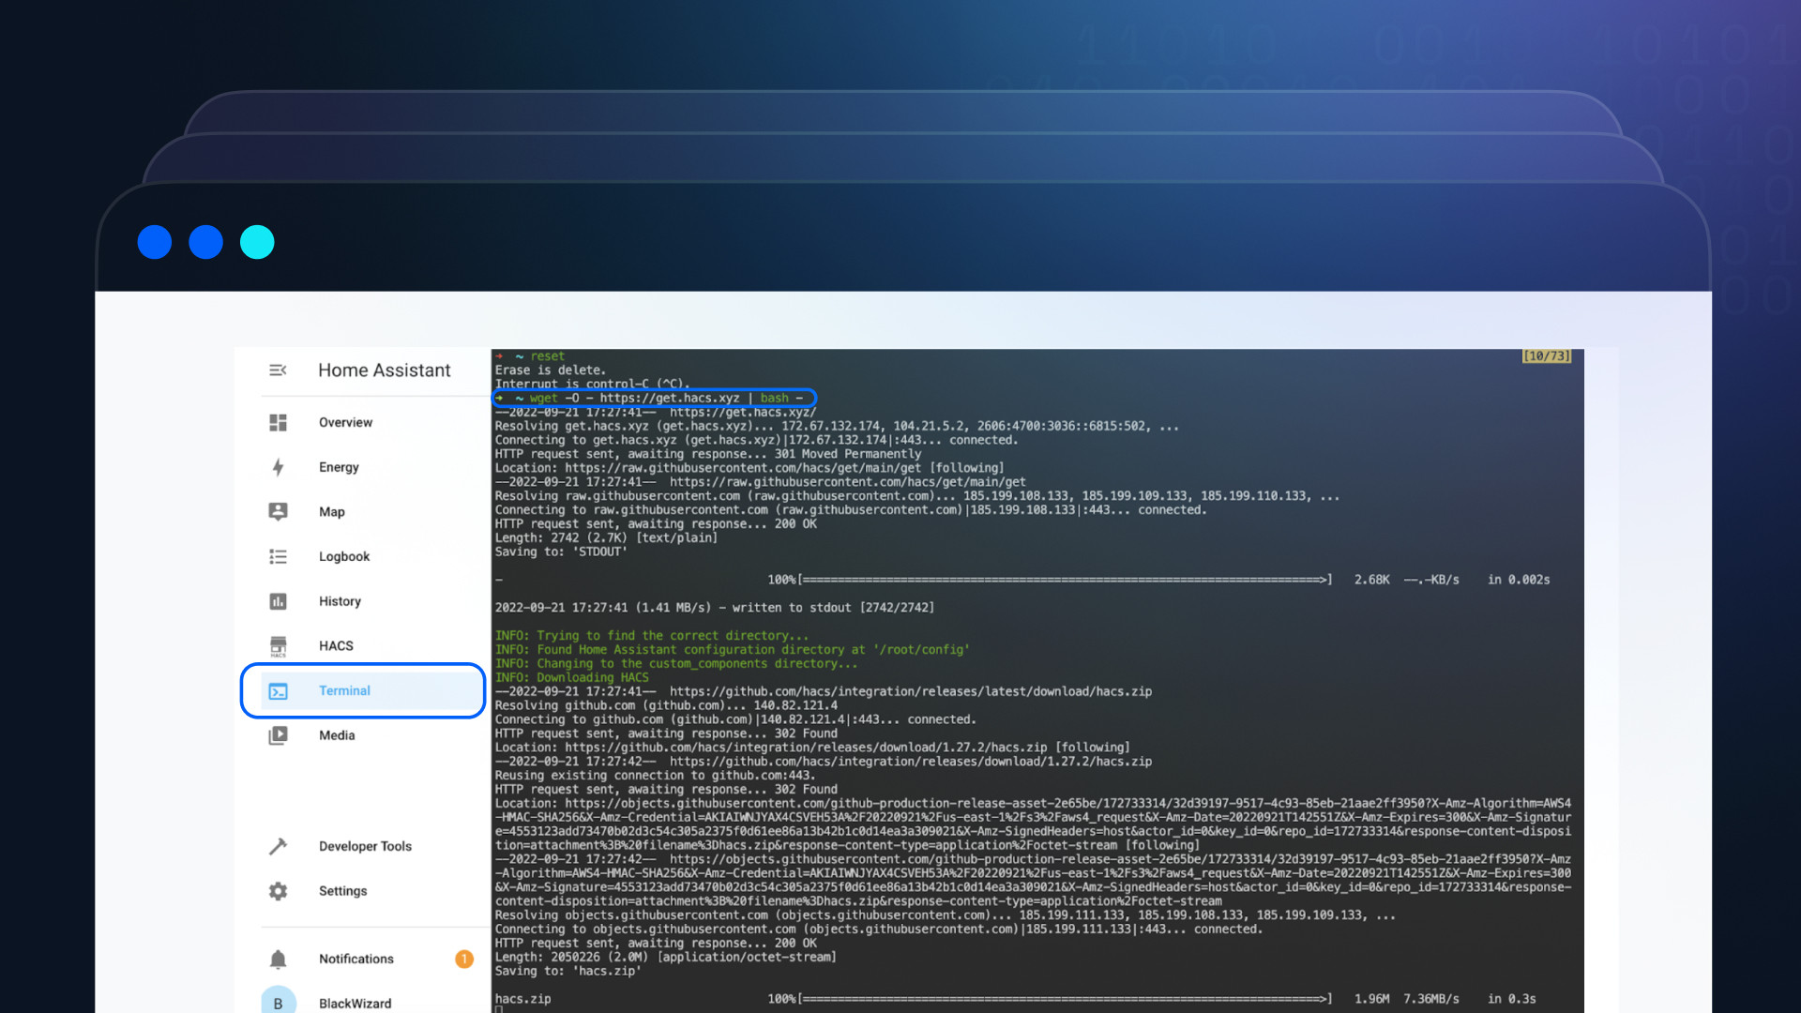Click Home Assistant dashboard label

click(x=385, y=370)
